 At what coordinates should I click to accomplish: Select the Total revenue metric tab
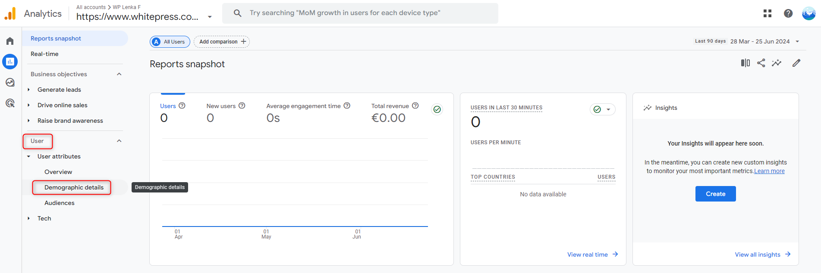395,112
